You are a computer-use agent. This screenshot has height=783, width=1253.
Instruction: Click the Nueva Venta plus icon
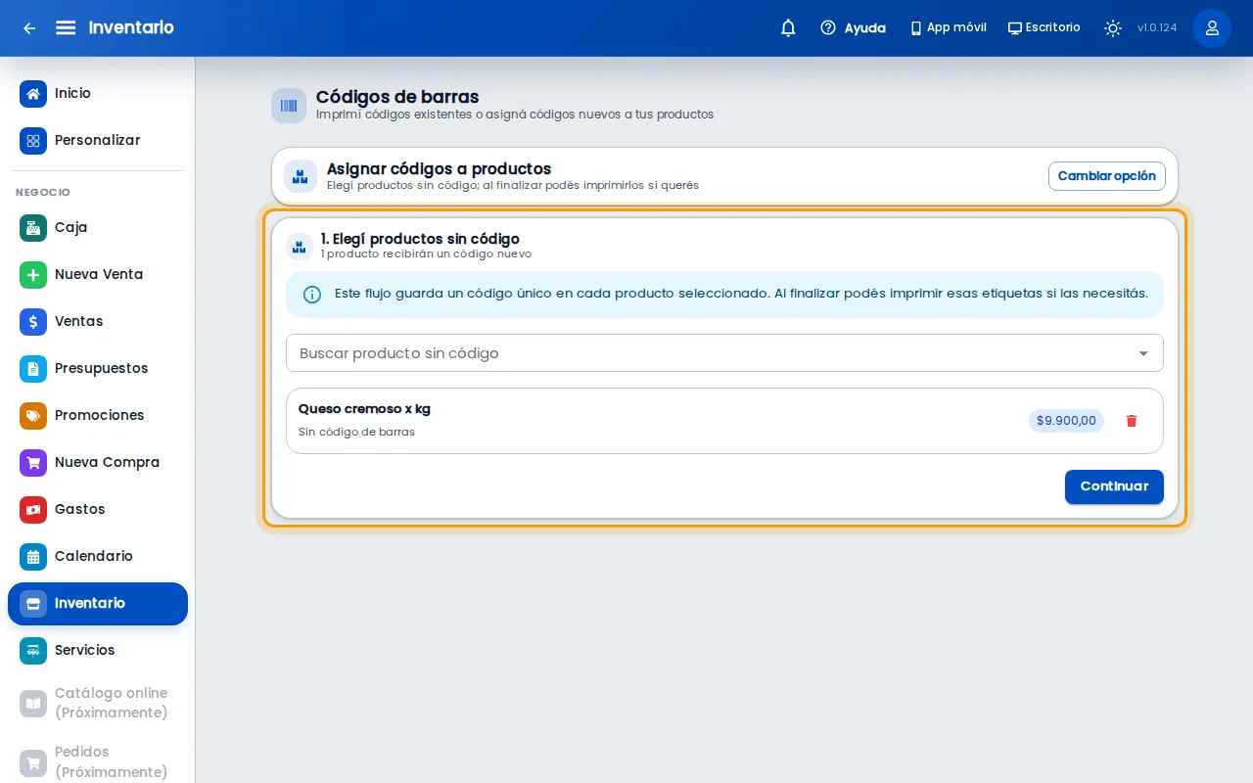point(33,274)
